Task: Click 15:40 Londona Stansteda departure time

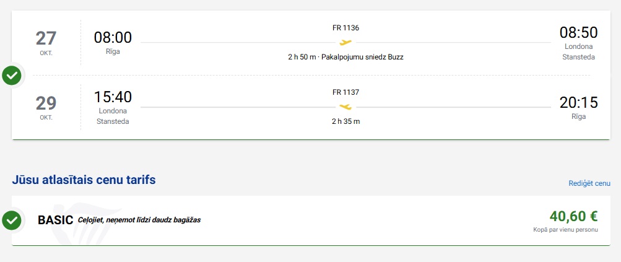Action: click(113, 107)
